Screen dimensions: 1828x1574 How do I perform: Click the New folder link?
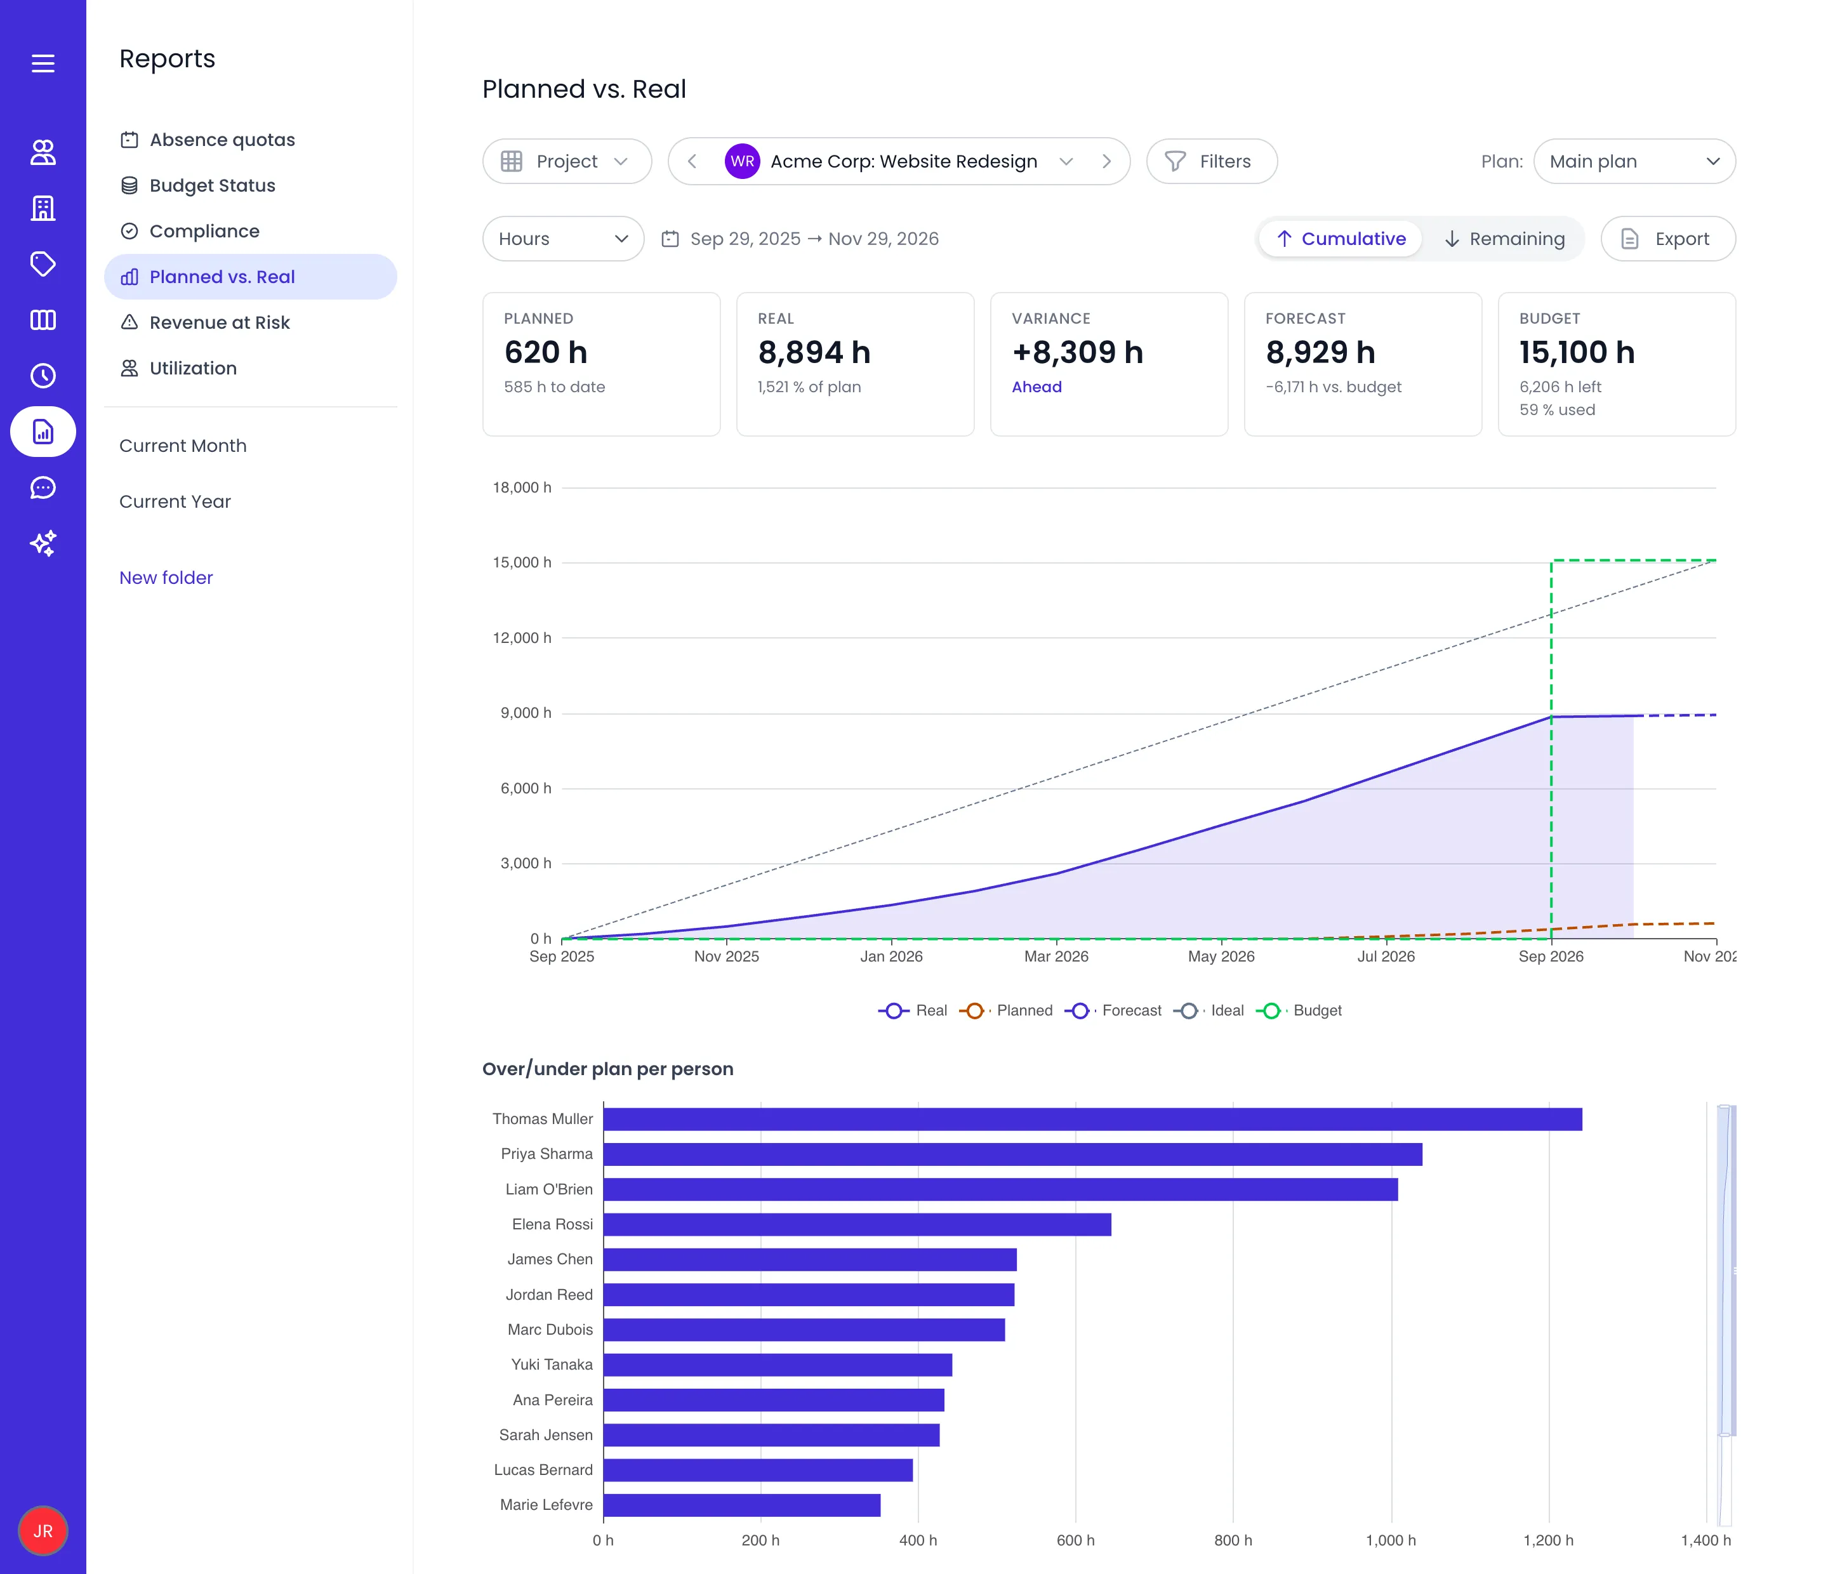(x=166, y=578)
